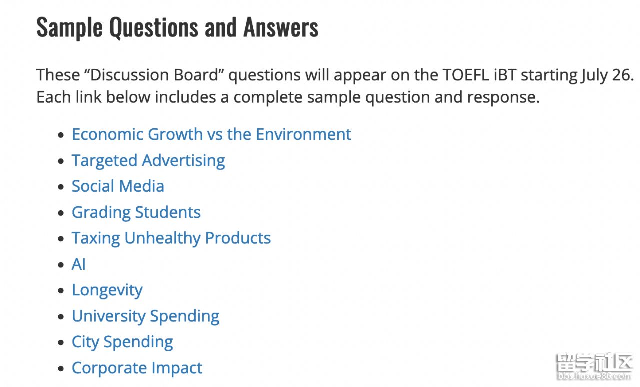Click the bullet point beside AI
Image resolution: width=640 pixels, height=387 pixels.
point(61,265)
